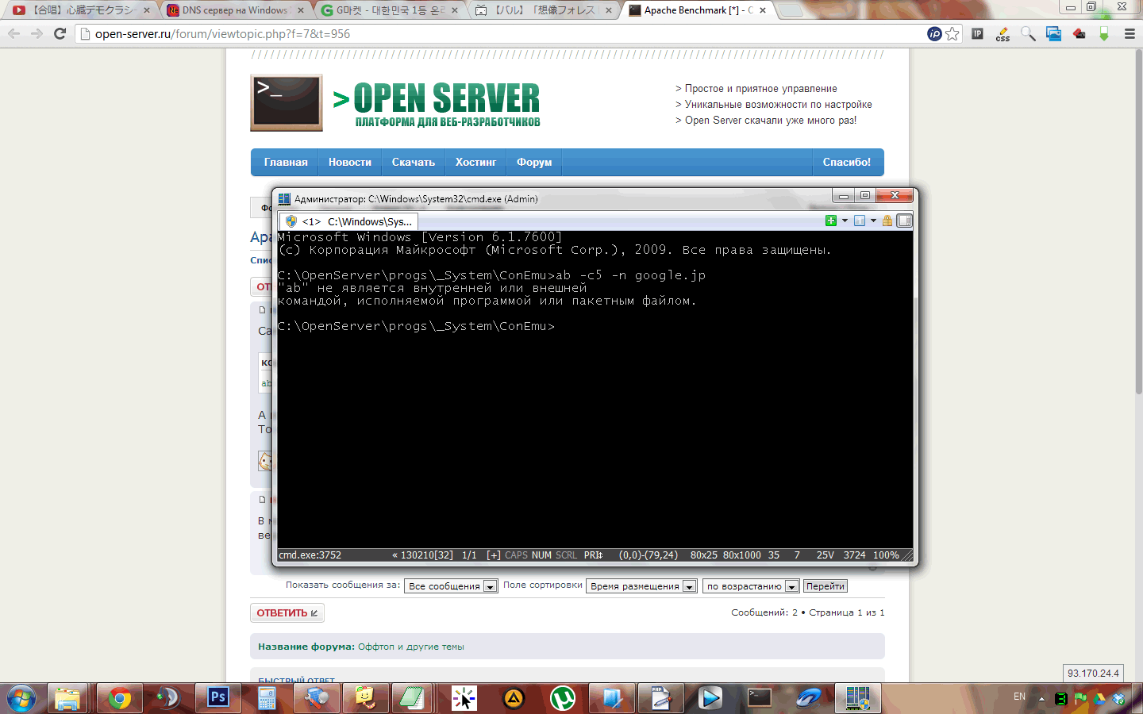Viewport: 1143px width, 714px height.
Task: Open the Chrome hamburger menu
Action: [x=1130, y=33]
